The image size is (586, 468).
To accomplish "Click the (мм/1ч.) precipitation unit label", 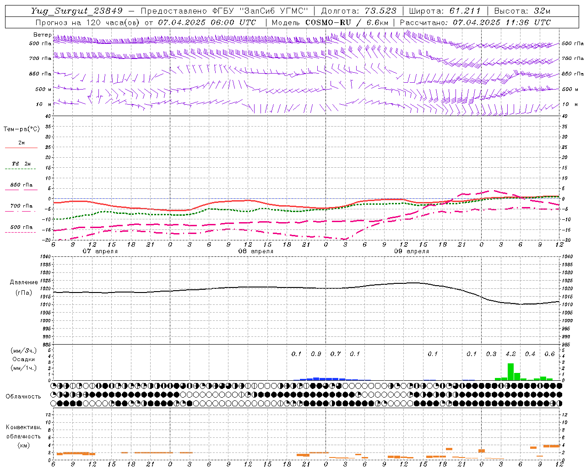I will 23,368.
